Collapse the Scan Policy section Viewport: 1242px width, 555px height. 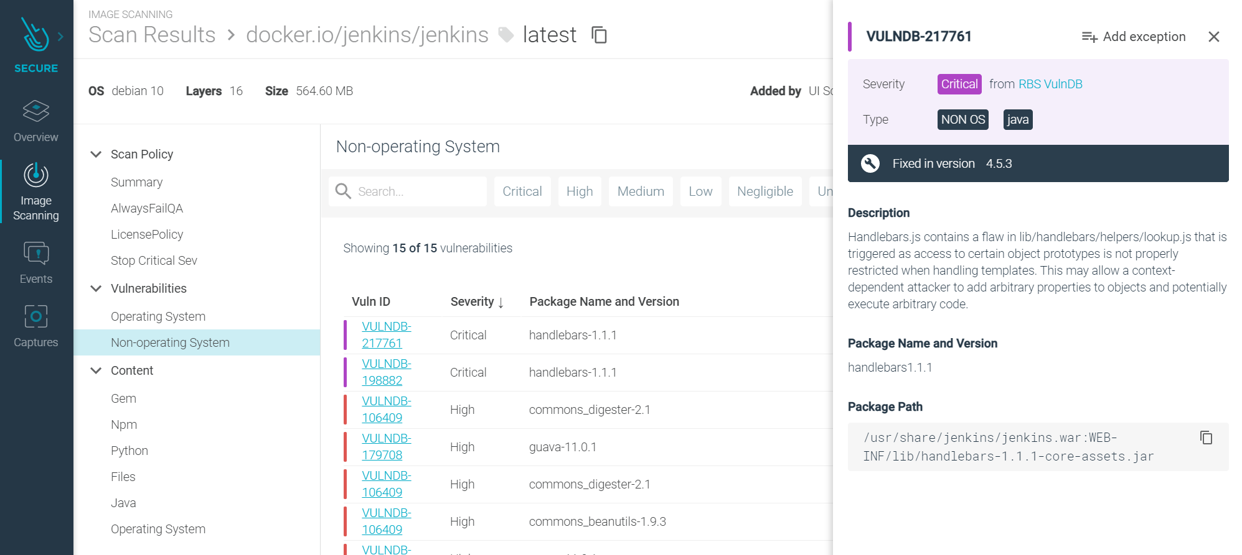click(96, 154)
